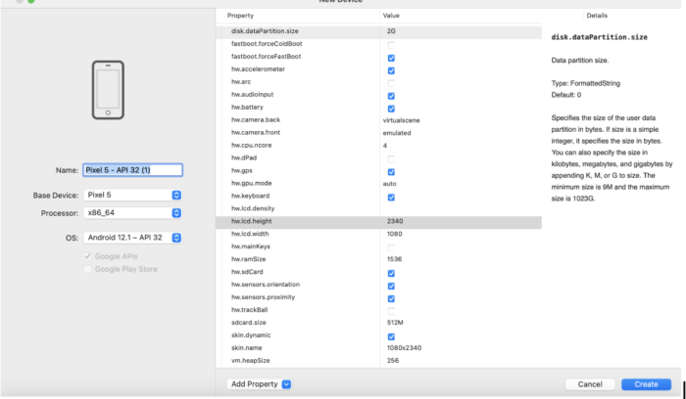686x399 pixels.
Task: Click the phone device preview icon
Action: tap(108, 91)
